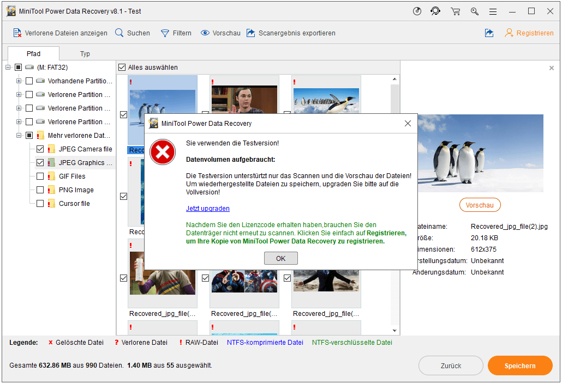Select the penguin colony thumbnail
The height and width of the screenshot is (384, 562).
(x=326, y=101)
